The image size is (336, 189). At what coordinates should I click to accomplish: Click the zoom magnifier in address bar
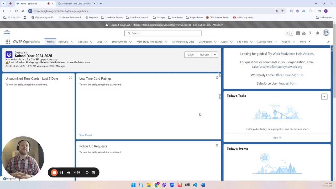277,11
